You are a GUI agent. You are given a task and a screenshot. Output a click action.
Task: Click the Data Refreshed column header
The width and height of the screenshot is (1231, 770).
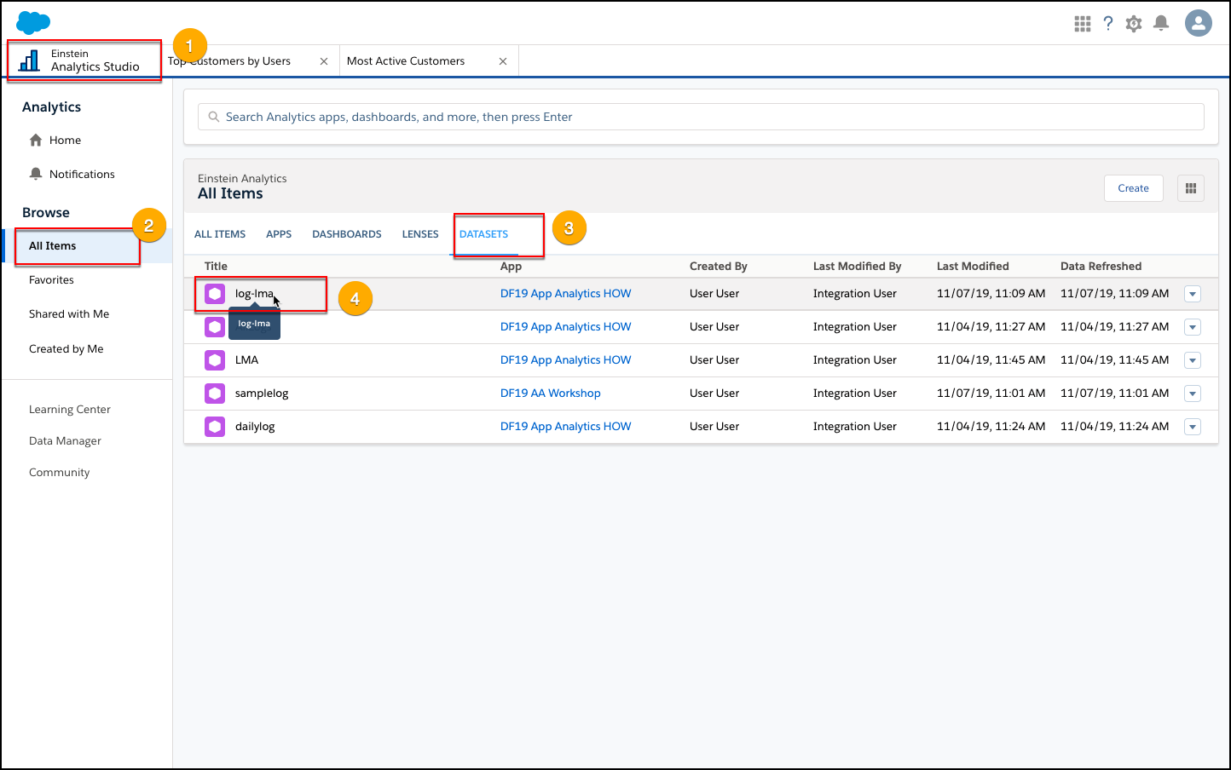(x=1101, y=267)
